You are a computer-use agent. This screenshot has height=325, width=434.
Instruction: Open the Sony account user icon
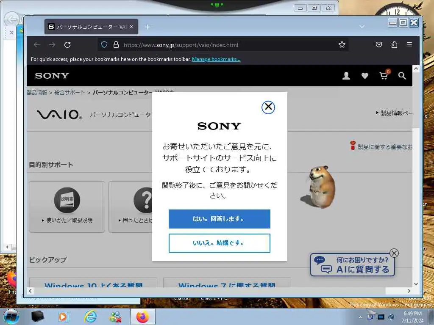(346, 76)
